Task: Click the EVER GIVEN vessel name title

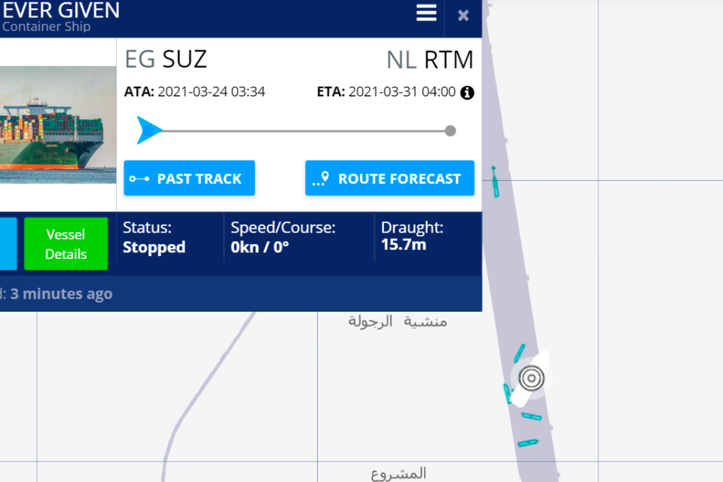Action: 61,10
